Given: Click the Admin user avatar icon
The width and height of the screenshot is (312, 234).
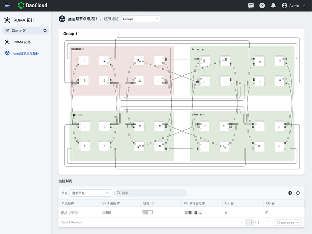Looking at the screenshot, I should click(x=284, y=6).
